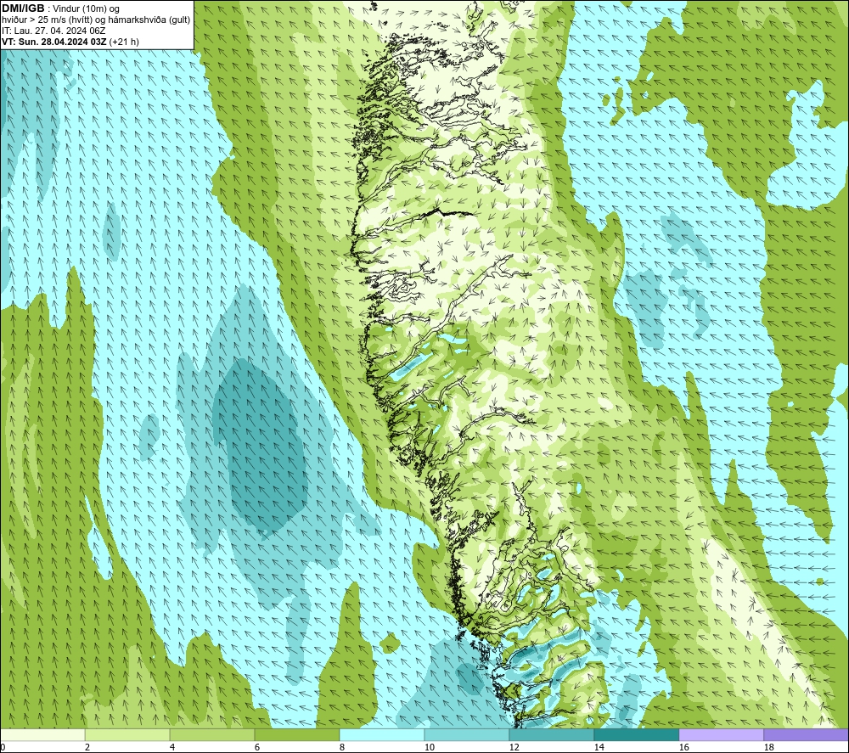Click the light teal 10–12 m/s legend swatch

coord(467,734)
